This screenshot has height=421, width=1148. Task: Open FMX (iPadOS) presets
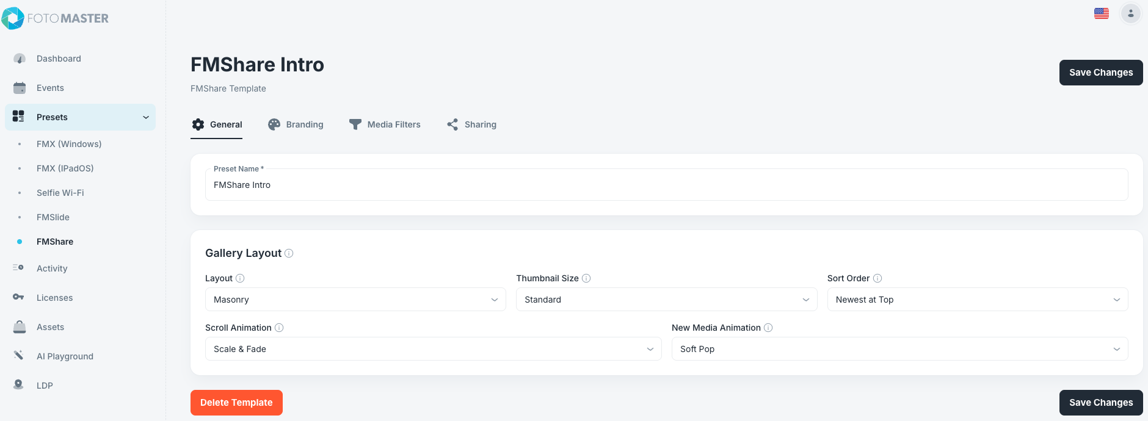click(x=65, y=168)
